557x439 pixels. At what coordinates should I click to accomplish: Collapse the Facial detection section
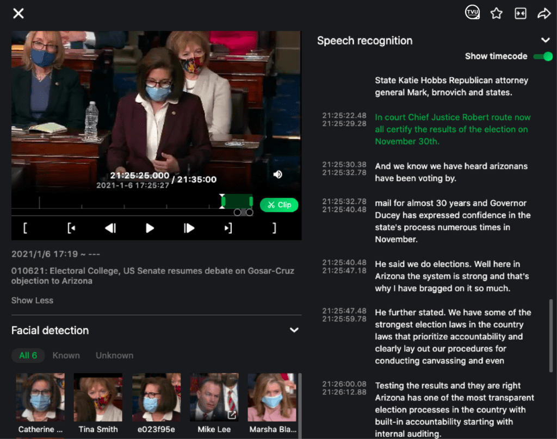coord(294,330)
